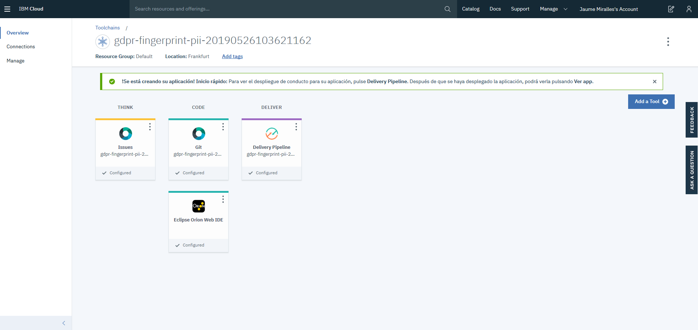This screenshot has height=330, width=698.
Task: Open Jaume Miralles's Account switcher
Action: (x=608, y=9)
